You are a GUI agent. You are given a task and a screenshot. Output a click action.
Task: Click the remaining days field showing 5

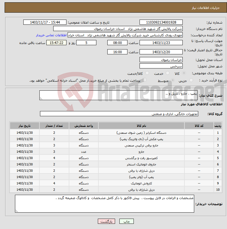tap(86, 43)
